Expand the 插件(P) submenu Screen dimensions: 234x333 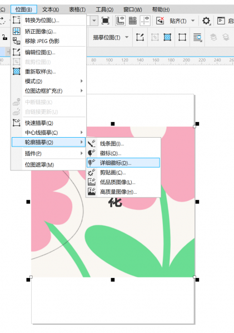tap(48, 153)
